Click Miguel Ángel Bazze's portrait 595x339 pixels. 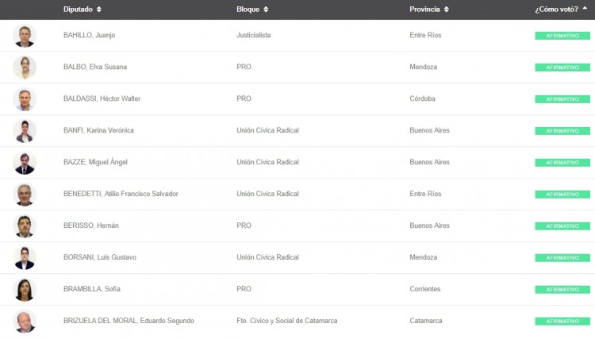[25, 163]
